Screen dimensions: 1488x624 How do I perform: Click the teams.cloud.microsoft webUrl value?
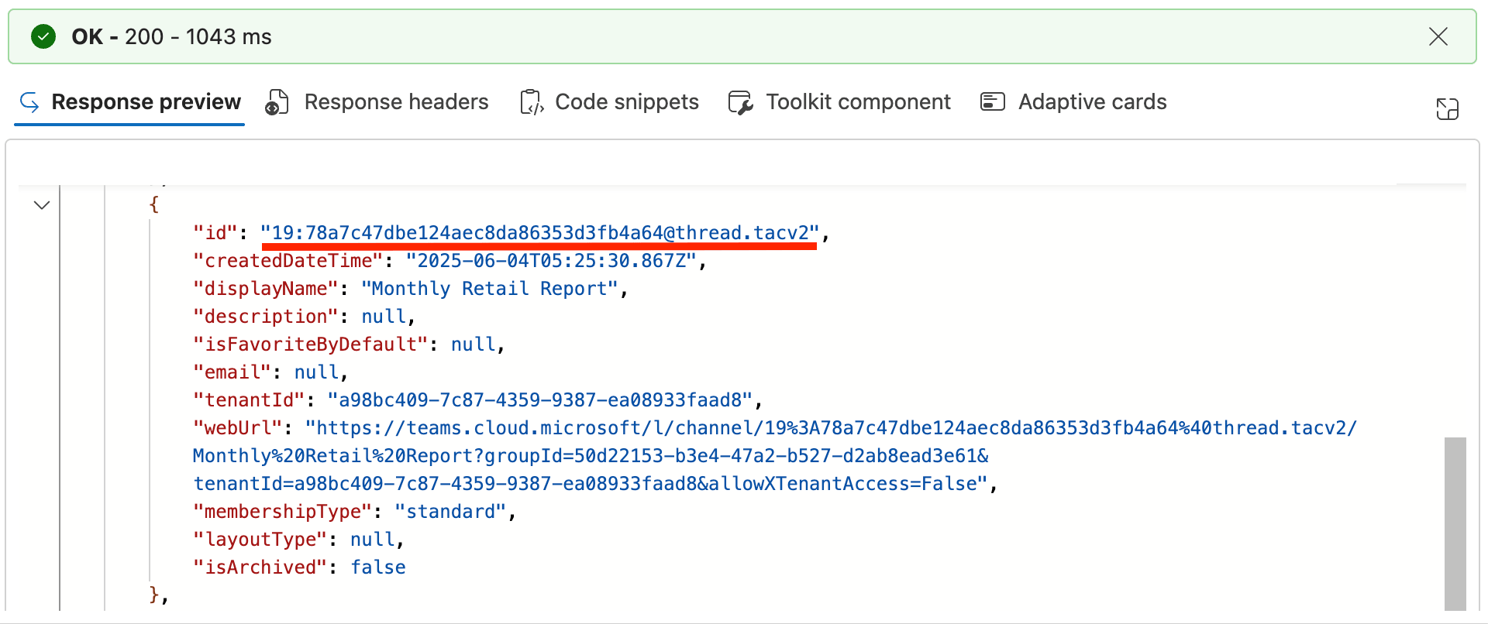[775, 456]
